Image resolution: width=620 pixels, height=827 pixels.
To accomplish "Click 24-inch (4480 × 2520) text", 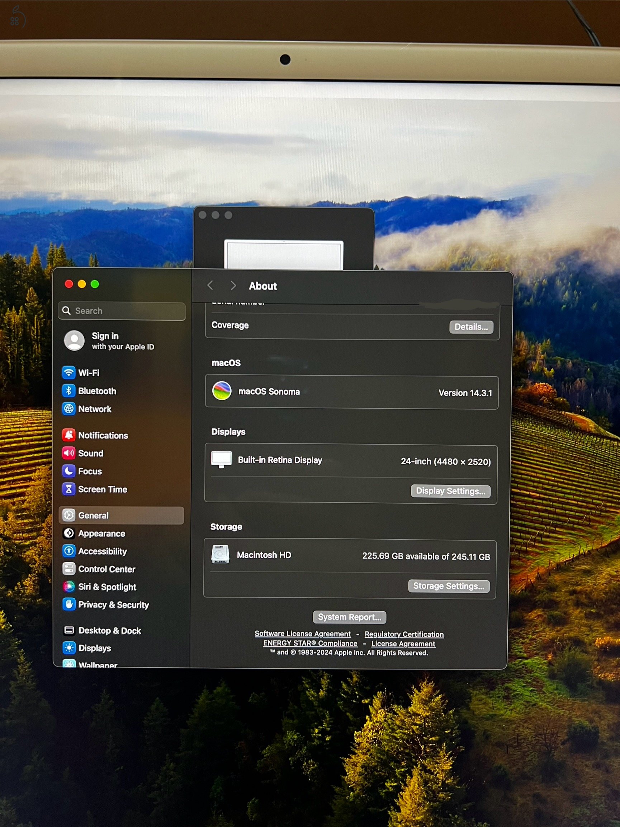I will point(446,462).
